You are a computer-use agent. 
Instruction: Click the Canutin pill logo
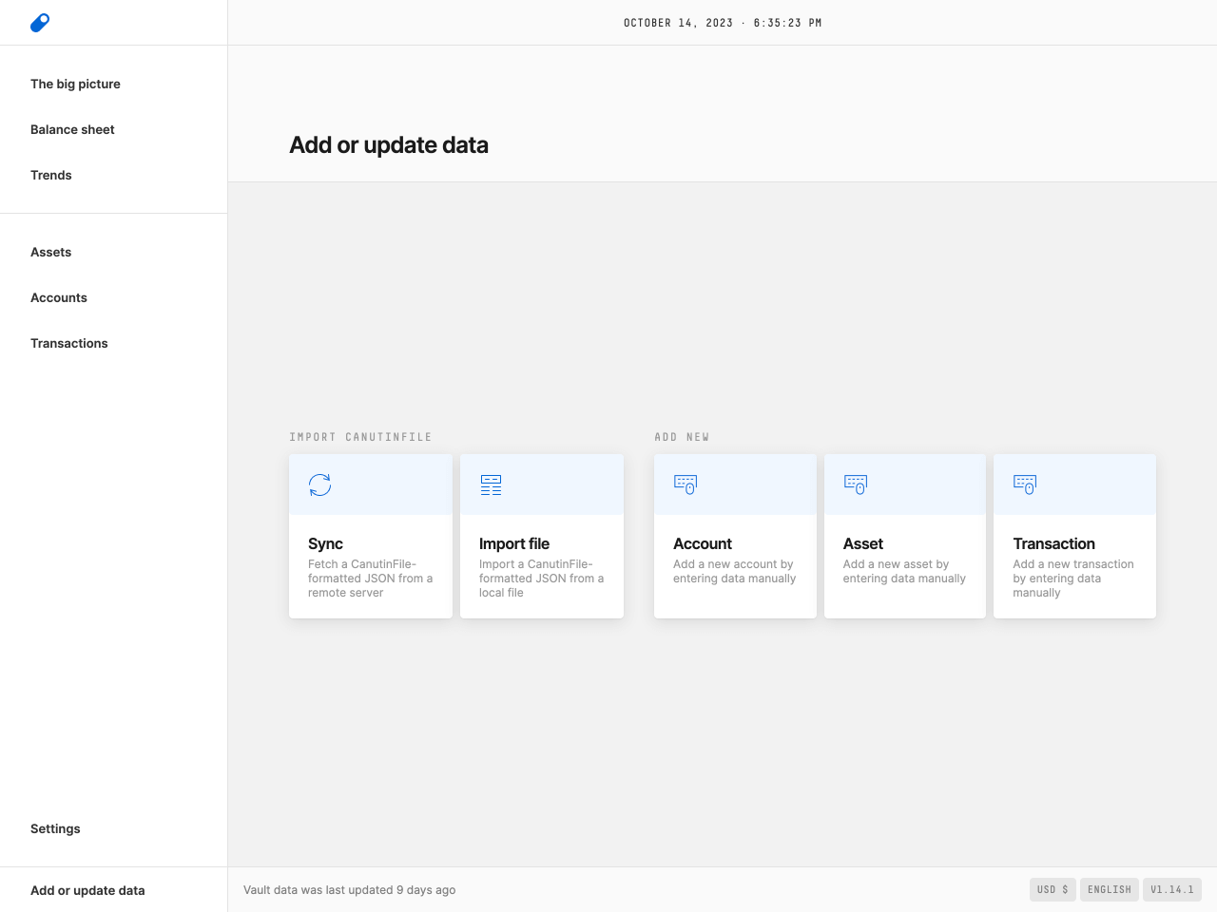pos(40,23)
